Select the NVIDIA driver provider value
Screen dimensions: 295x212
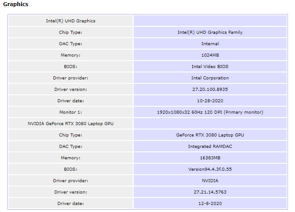pos(210,181)
